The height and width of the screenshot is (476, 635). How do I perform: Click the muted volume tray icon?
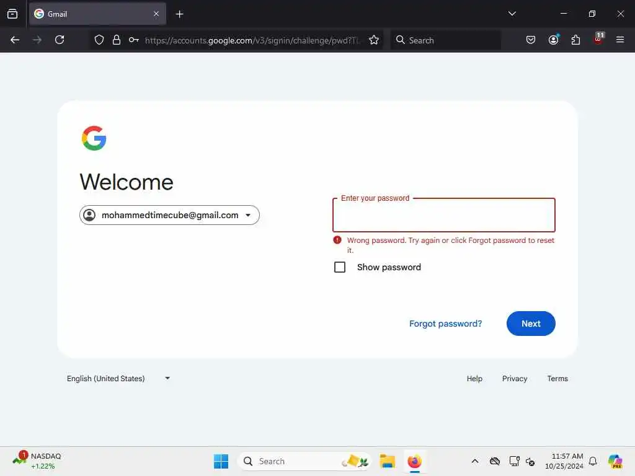pos(530,461)
